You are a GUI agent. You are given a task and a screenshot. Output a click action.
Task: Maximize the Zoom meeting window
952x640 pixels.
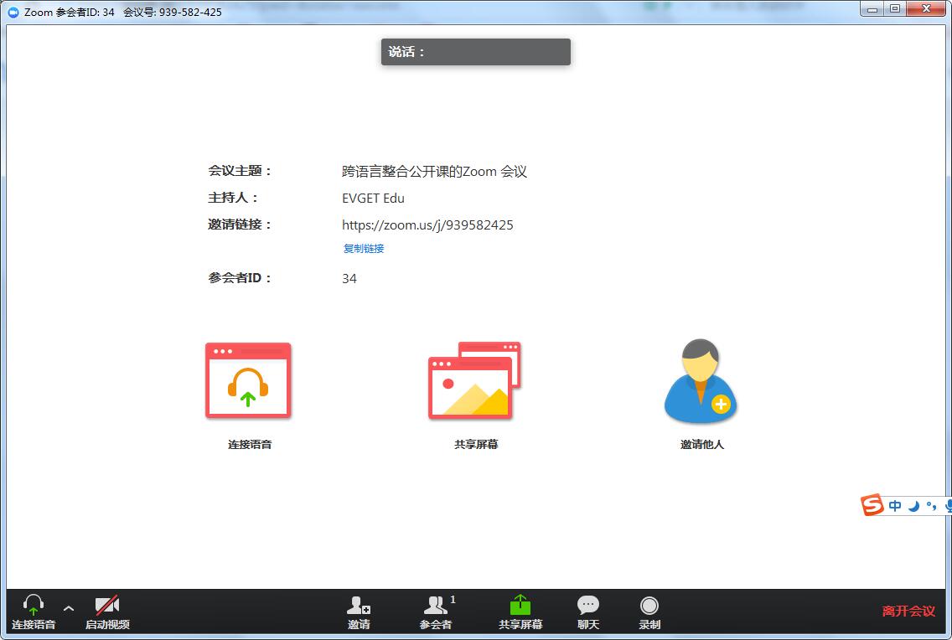click(x=895, y=8)
